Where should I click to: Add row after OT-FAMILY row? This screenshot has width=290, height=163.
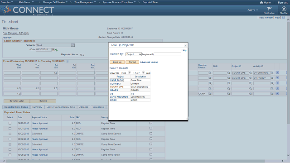(277, 78)
